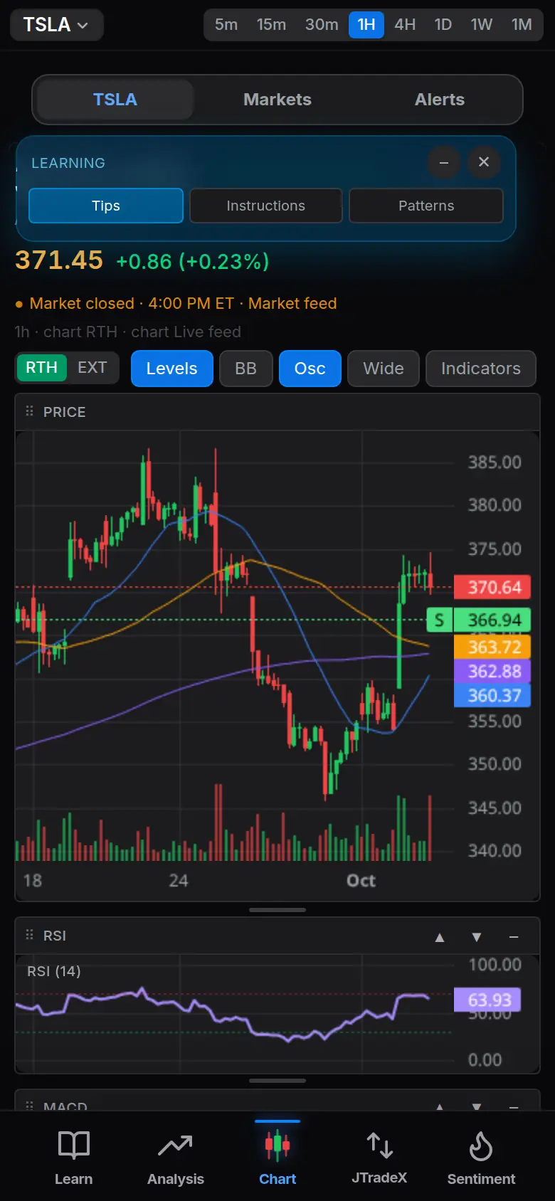Click the 360.37 blue average label

[x=492, y=695]
